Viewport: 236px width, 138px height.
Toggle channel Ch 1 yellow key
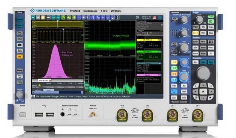click(x=174, y=62)
